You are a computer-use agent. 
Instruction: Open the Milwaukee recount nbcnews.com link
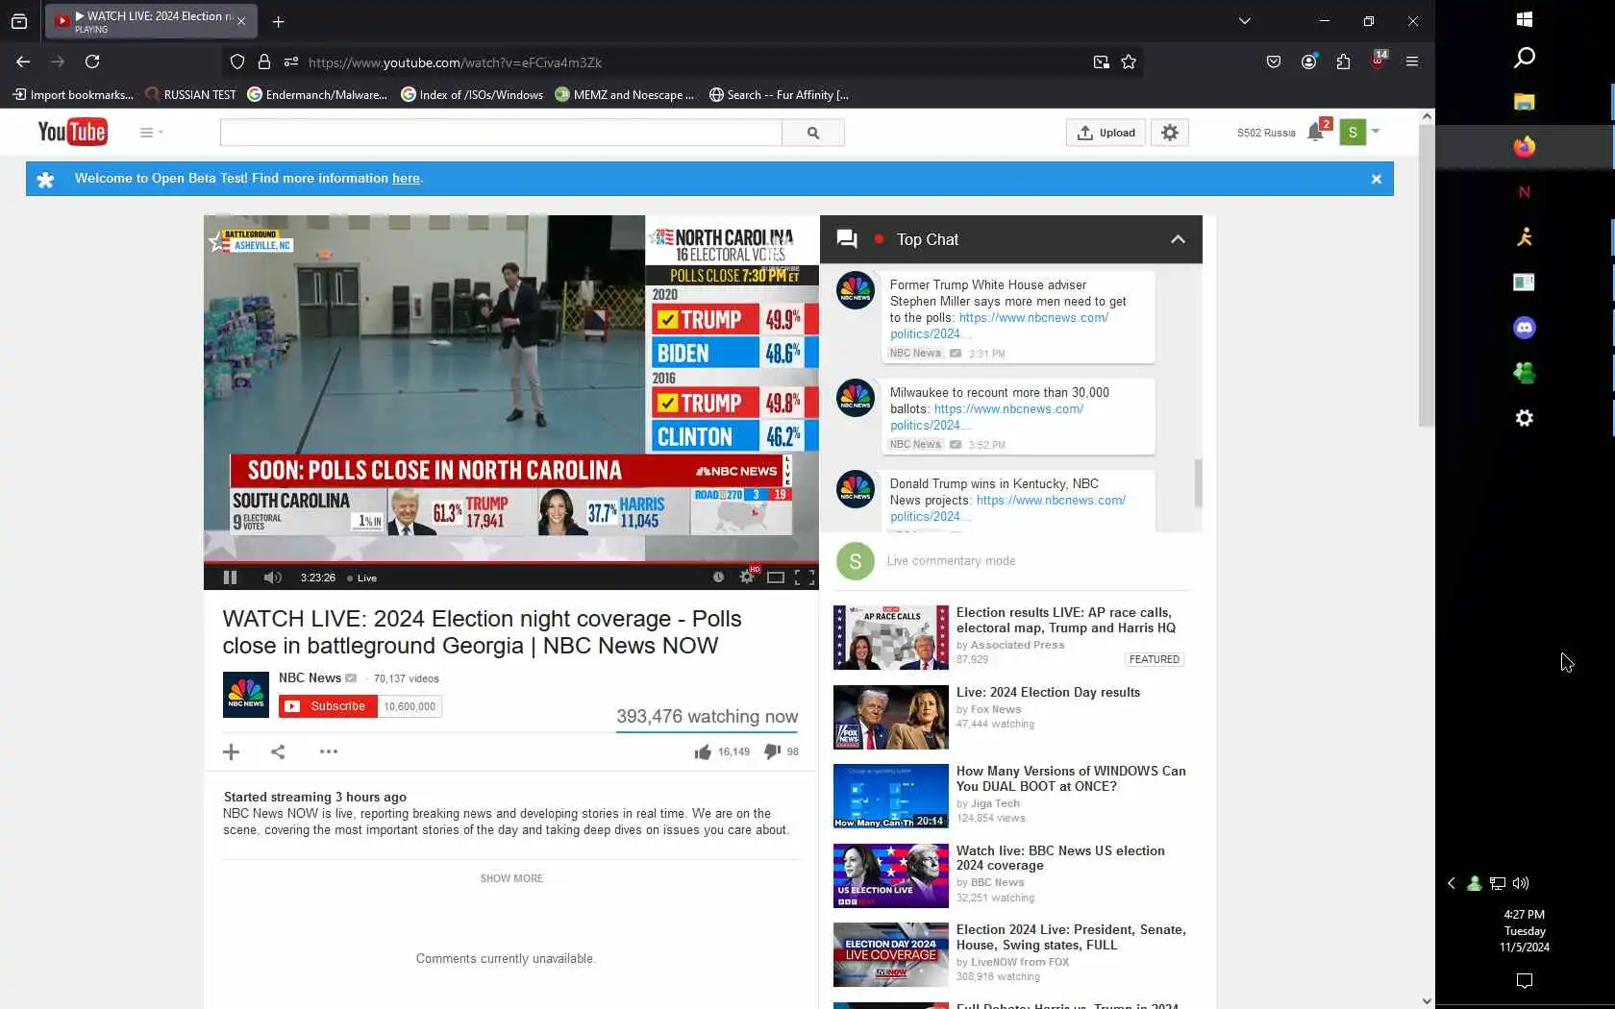click(986, 417)
